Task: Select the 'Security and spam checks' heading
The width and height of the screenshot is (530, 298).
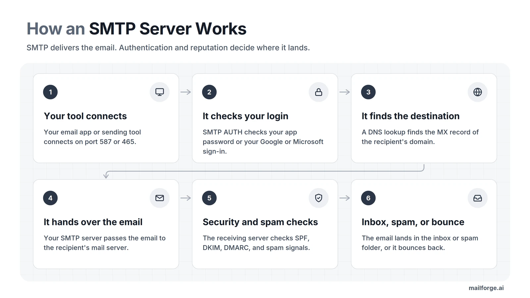Action: pyautogui.click(x=260, y=222)
